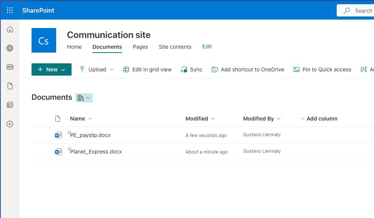Switch to the Pages tab
Image resolution: width=374 pixels, height=218 pixels.
point(140,47)
